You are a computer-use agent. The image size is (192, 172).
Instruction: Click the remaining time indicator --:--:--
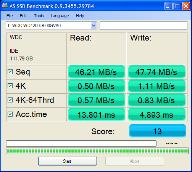(172, 144)
